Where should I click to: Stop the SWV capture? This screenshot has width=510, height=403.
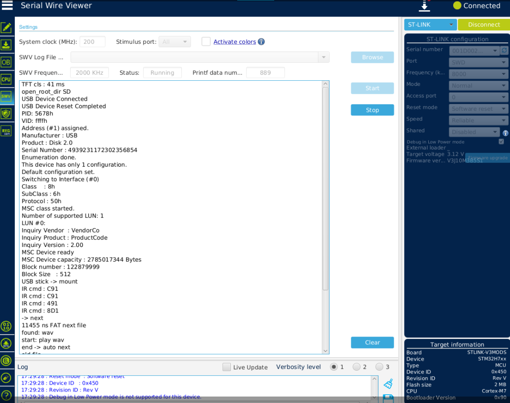372,110
